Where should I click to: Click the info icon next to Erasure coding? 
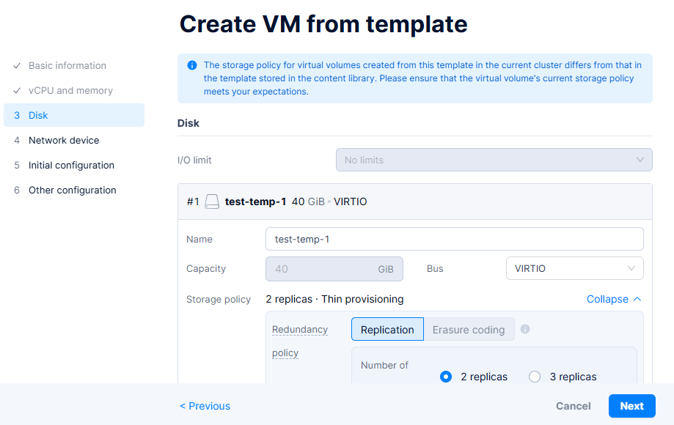coord(525,329)
